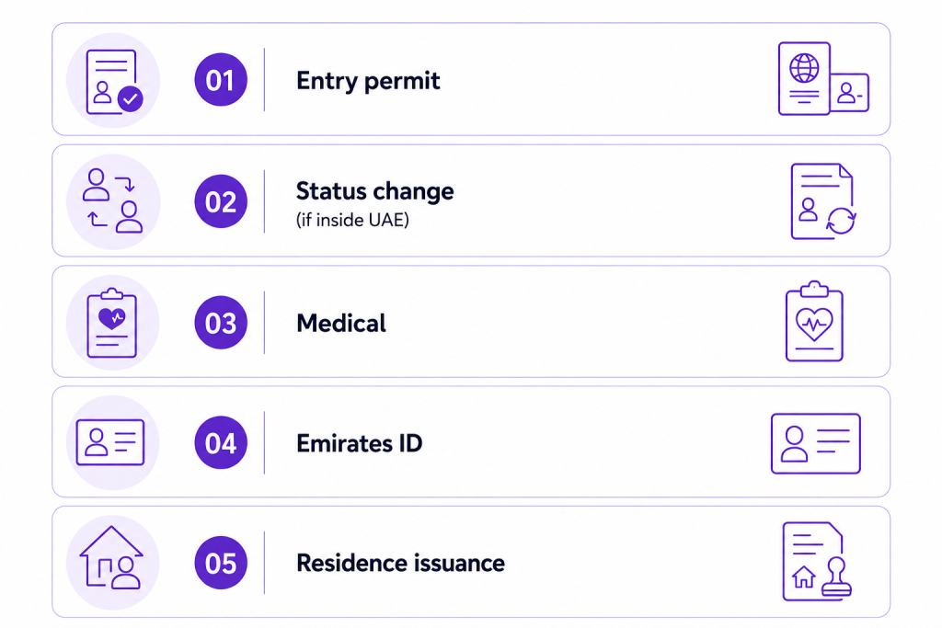The height and width of the screenshot is (628, 942).
Task: Select the Medical step label
Action: [341, 323]
